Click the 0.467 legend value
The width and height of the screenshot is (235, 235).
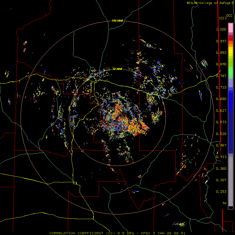pos(221,145)
